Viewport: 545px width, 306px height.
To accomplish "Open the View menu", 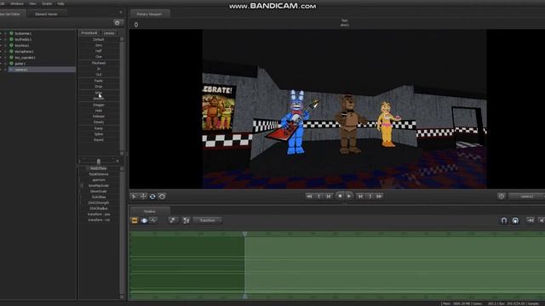I will pos(32,3).
